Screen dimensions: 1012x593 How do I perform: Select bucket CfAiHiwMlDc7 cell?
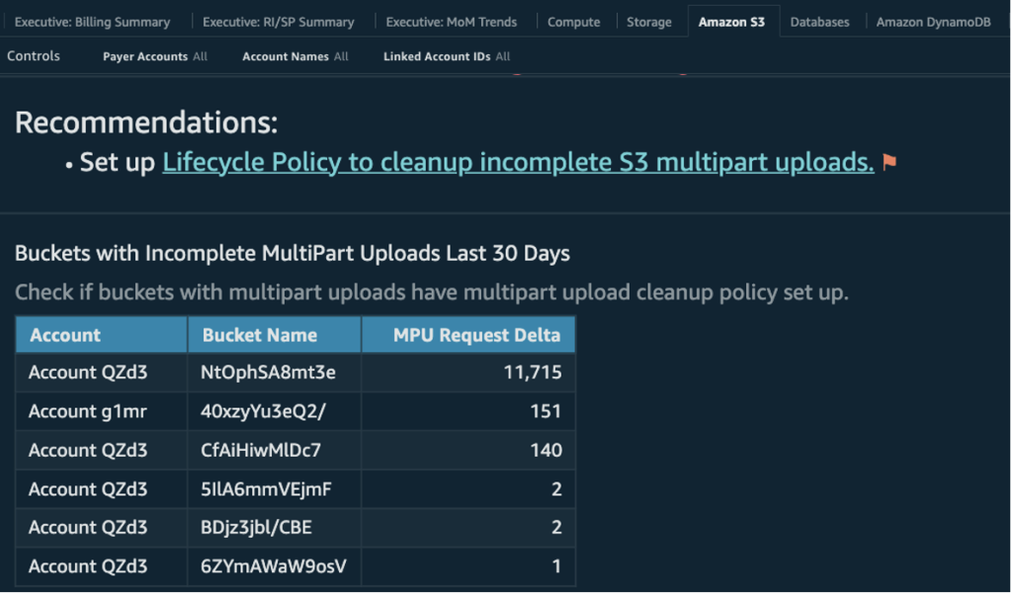click(x=275, y=450)
